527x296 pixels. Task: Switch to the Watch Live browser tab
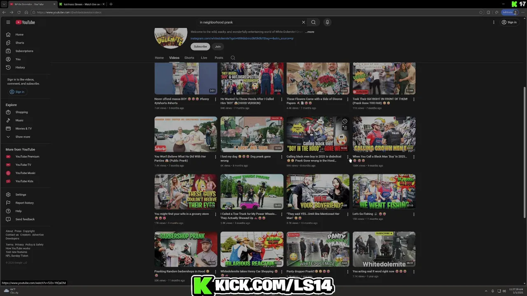[82, 4]
